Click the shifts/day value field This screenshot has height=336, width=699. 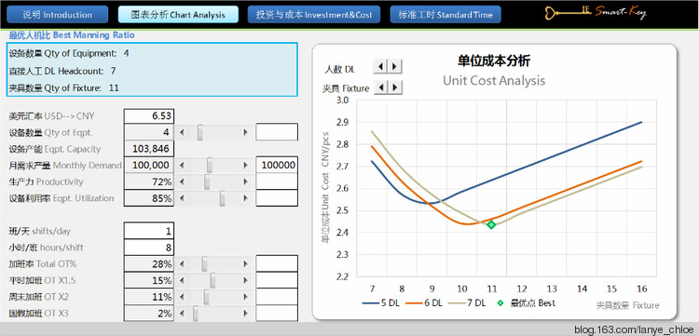[x=149, y=232]
